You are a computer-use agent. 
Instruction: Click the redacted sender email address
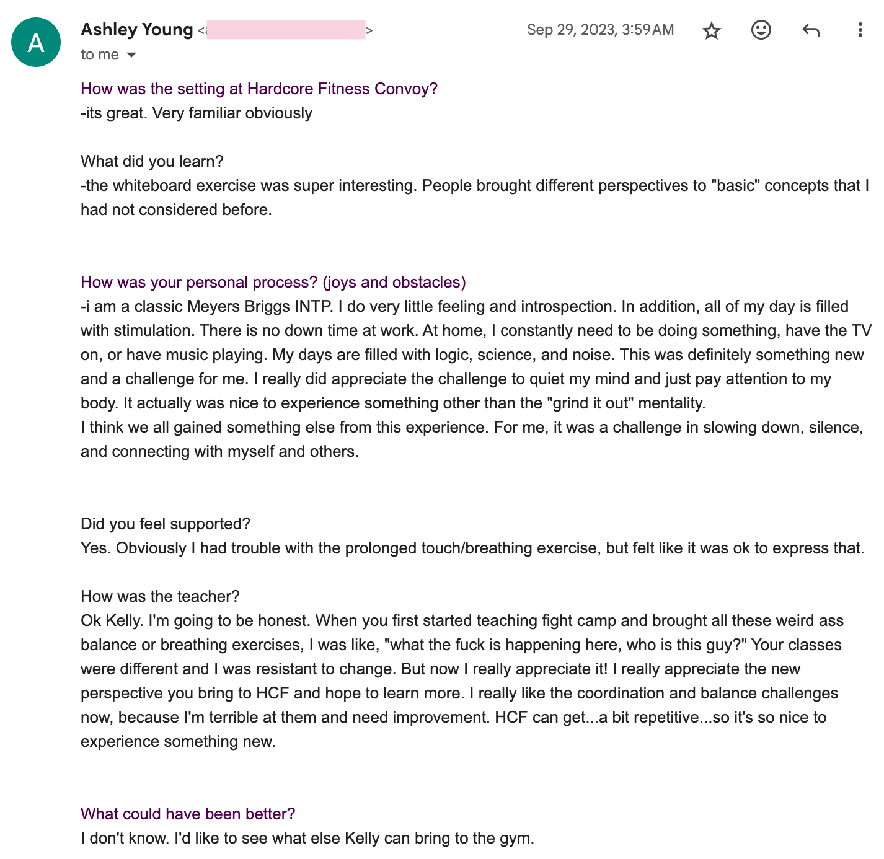pyautogui.click(x=286, y=30)
